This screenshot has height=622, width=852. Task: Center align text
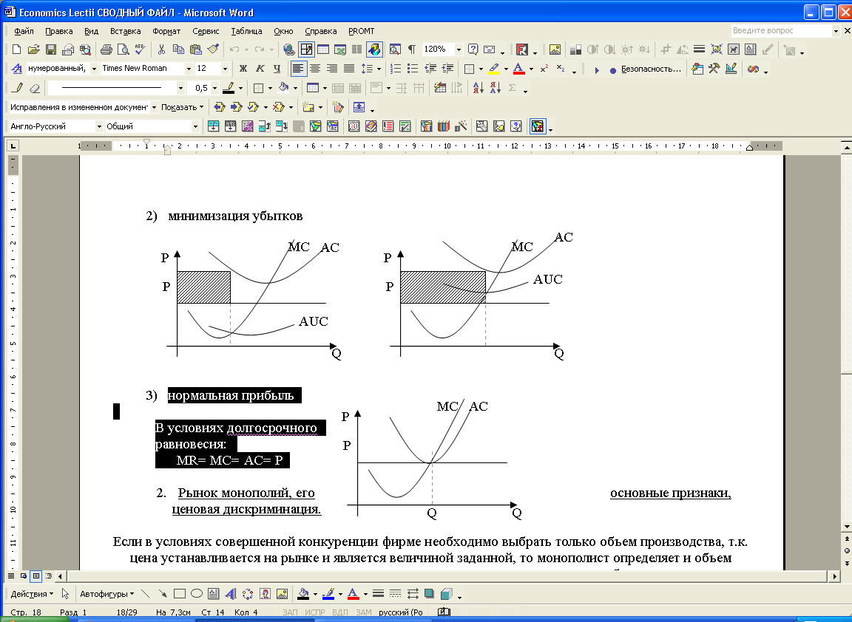click(x=315, y=69)
